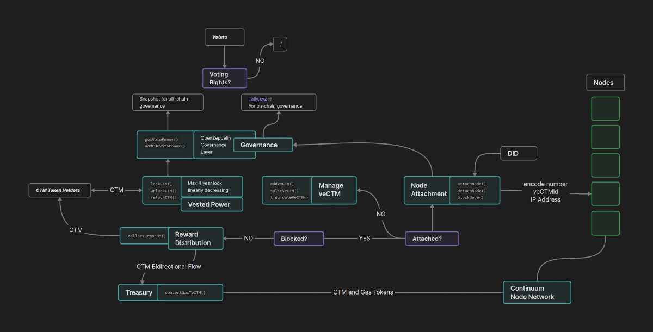Click the addPOCVotePower() function text

pos(165,146)
